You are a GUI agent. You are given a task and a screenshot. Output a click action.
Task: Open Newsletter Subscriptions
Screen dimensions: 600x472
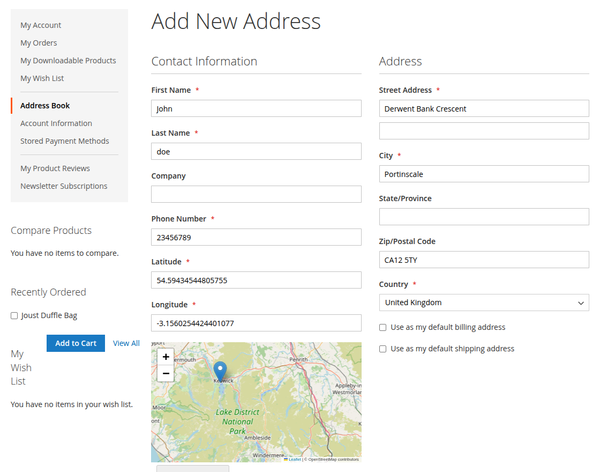tap(64, 186)
